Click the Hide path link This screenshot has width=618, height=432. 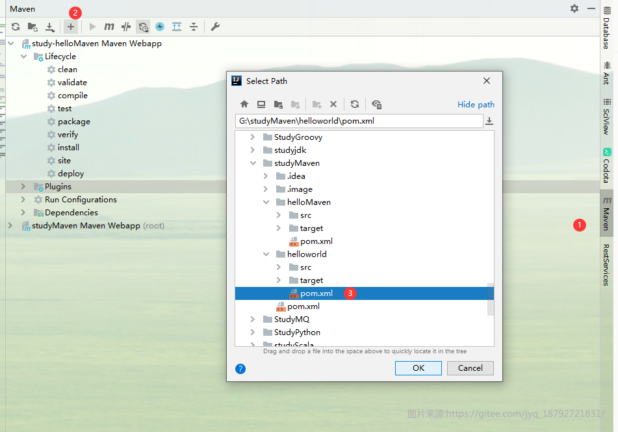click(x=476, y=105)
